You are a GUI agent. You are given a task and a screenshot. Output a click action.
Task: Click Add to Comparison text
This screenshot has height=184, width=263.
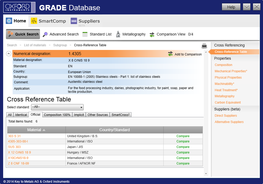[x=188, y=54]
